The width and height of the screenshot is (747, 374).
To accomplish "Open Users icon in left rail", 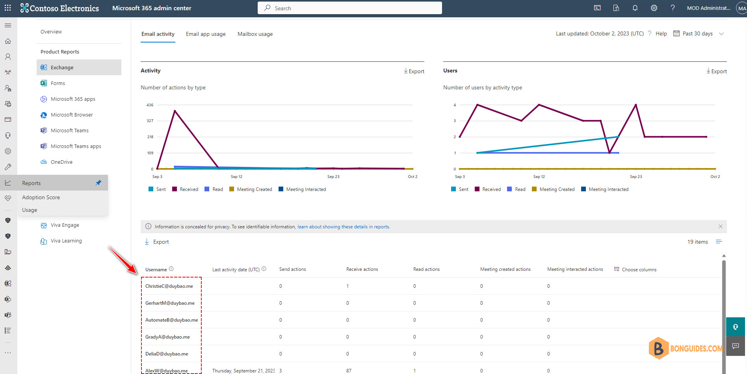I will [8, 57].
